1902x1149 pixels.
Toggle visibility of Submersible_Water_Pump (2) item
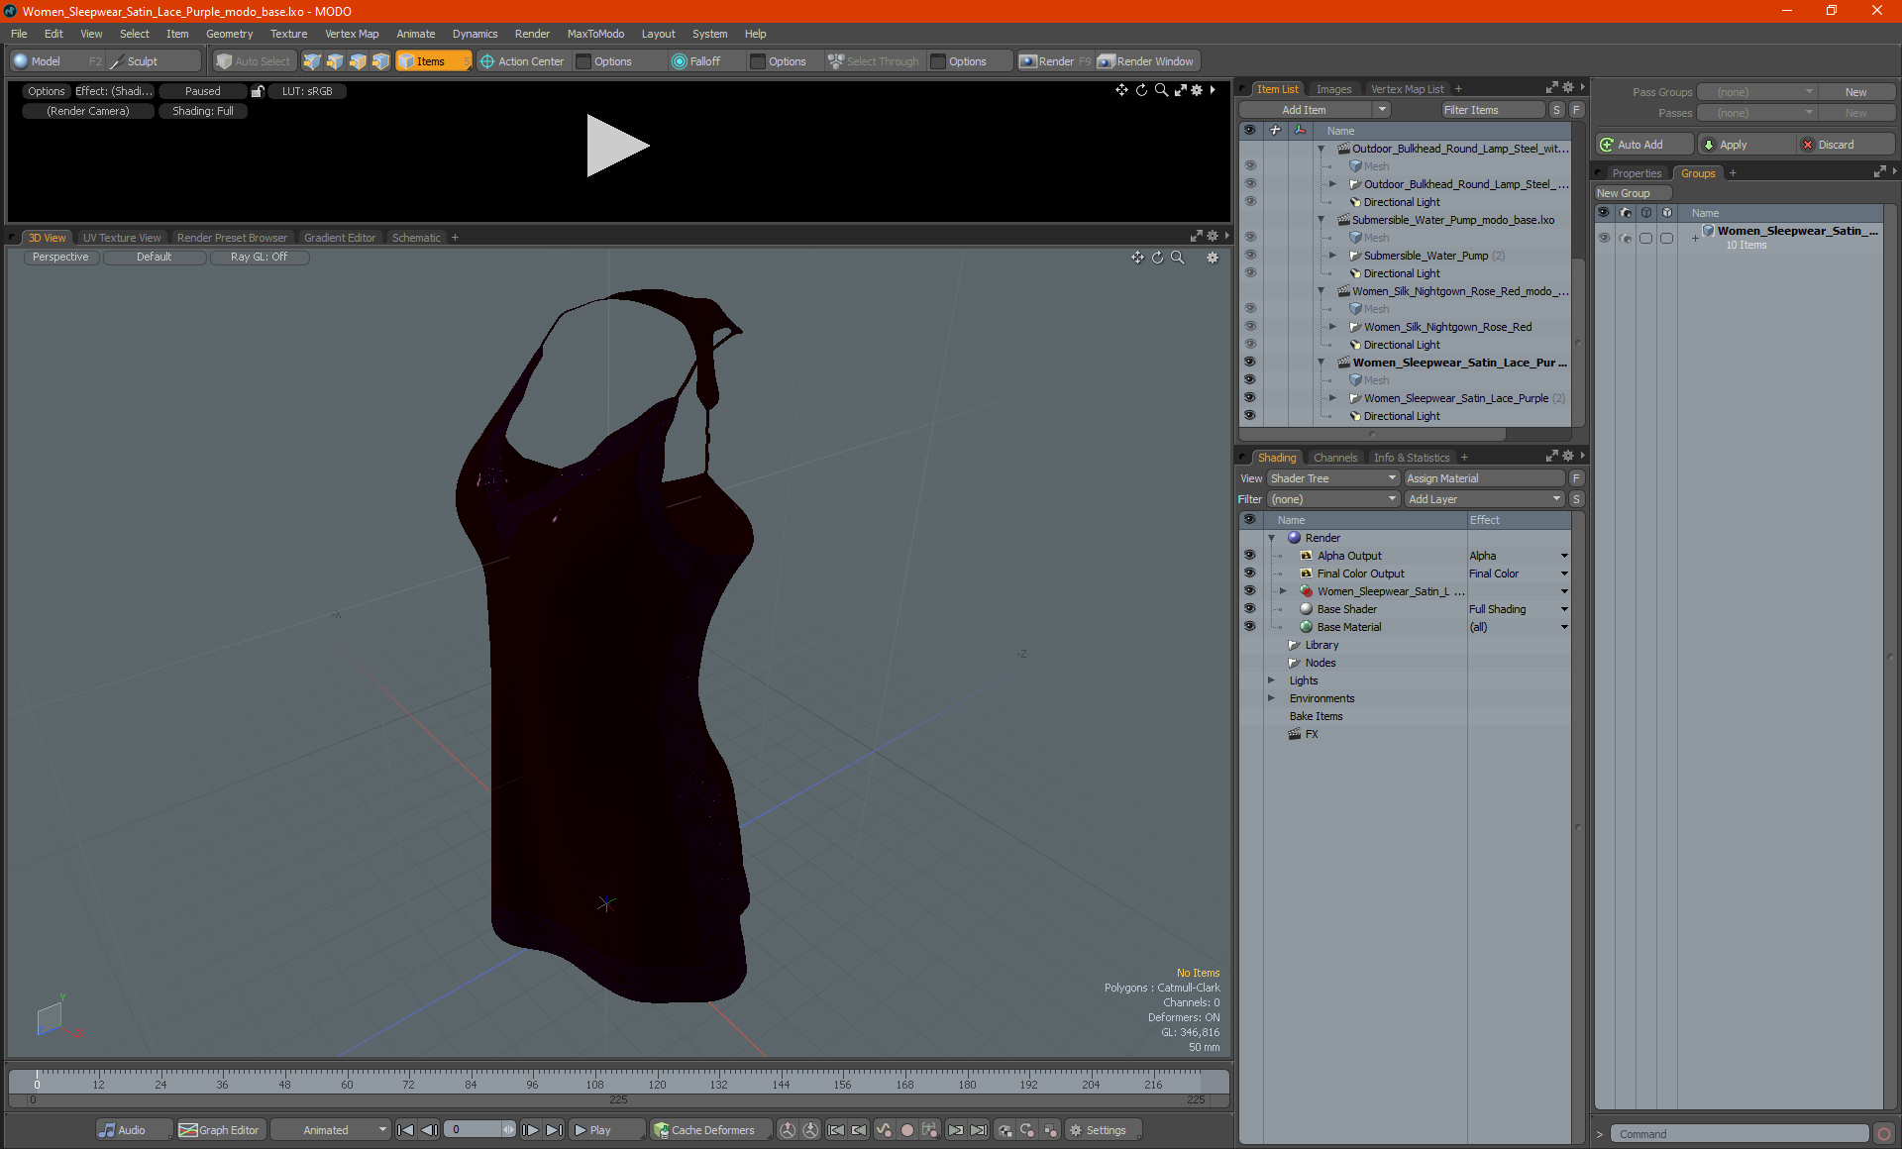tap(1250, 256)
